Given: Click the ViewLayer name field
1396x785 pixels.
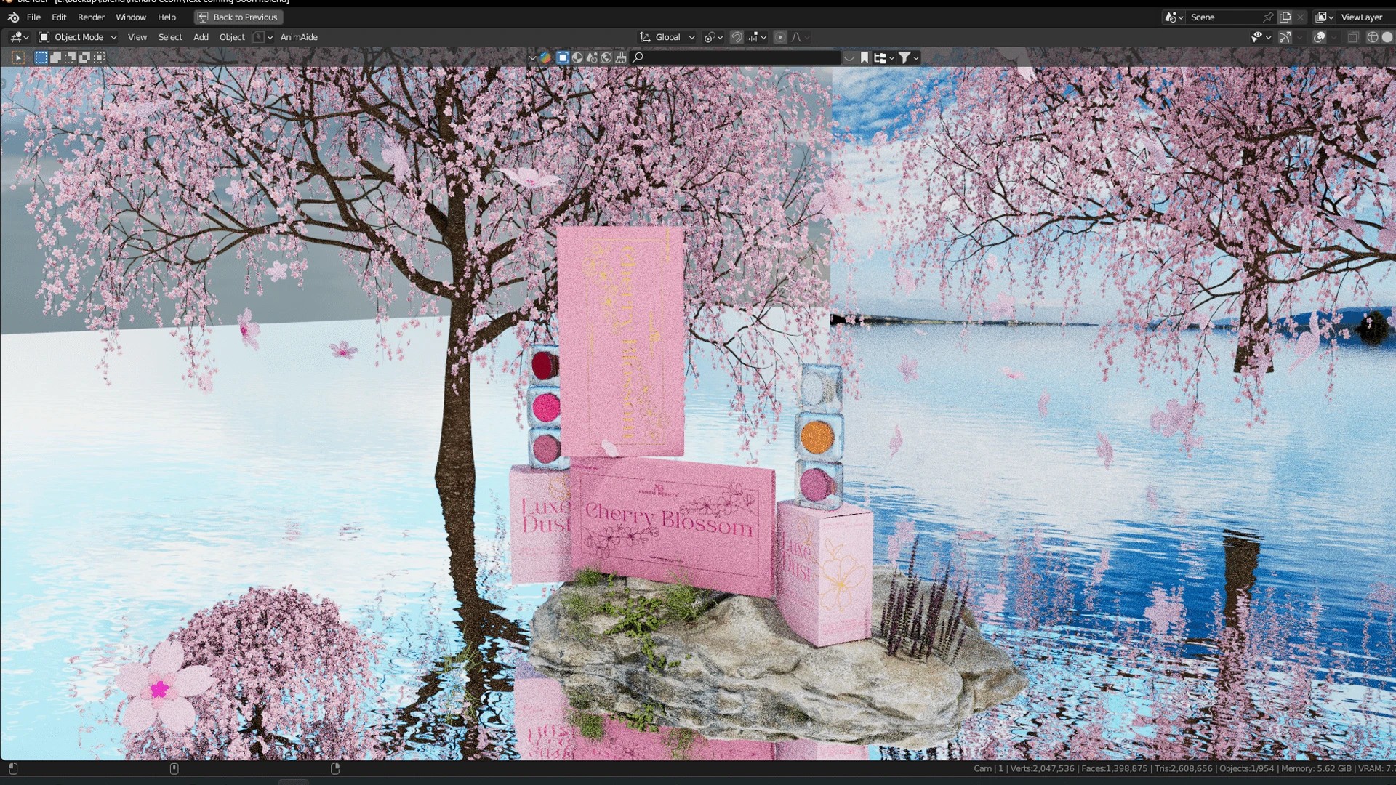Looking at the screenshot, I should point(1365,17).
